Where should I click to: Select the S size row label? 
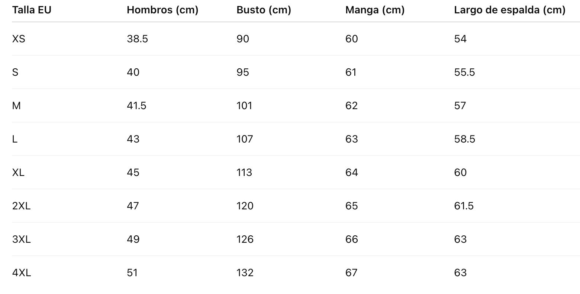coord(15,72)
